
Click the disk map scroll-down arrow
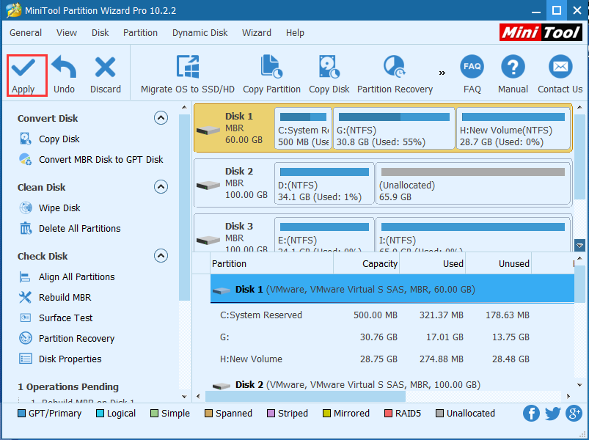(579, 246)
